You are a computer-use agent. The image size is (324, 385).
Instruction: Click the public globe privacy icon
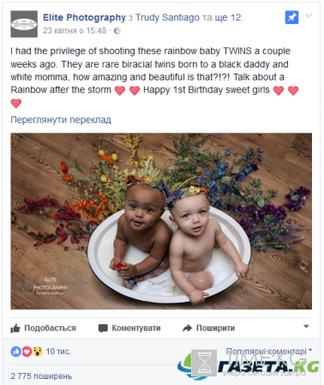(117, 31)
